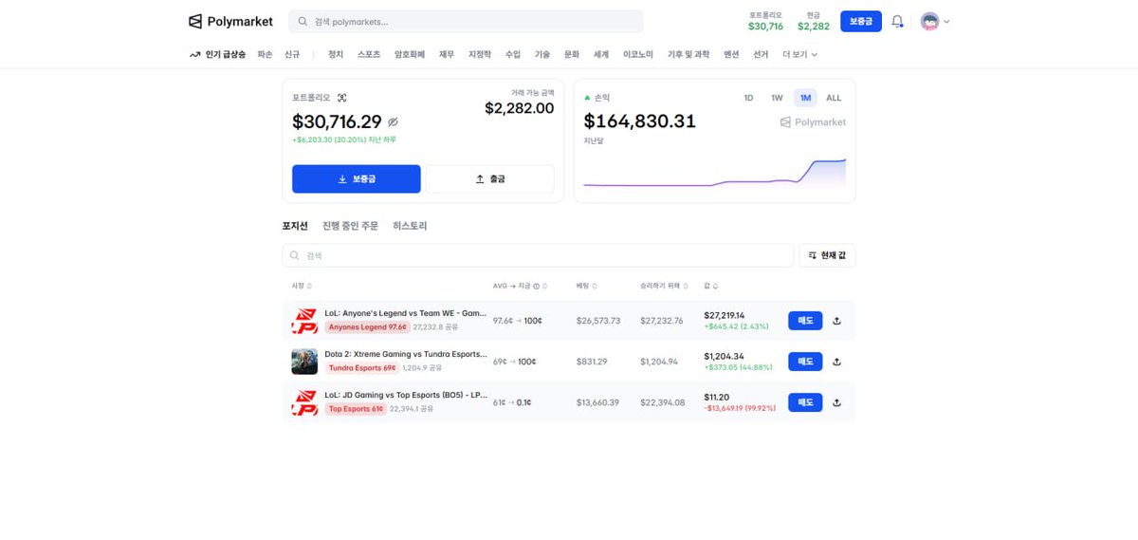Hide portfolio balance with the eye icon

coord(393,122)
